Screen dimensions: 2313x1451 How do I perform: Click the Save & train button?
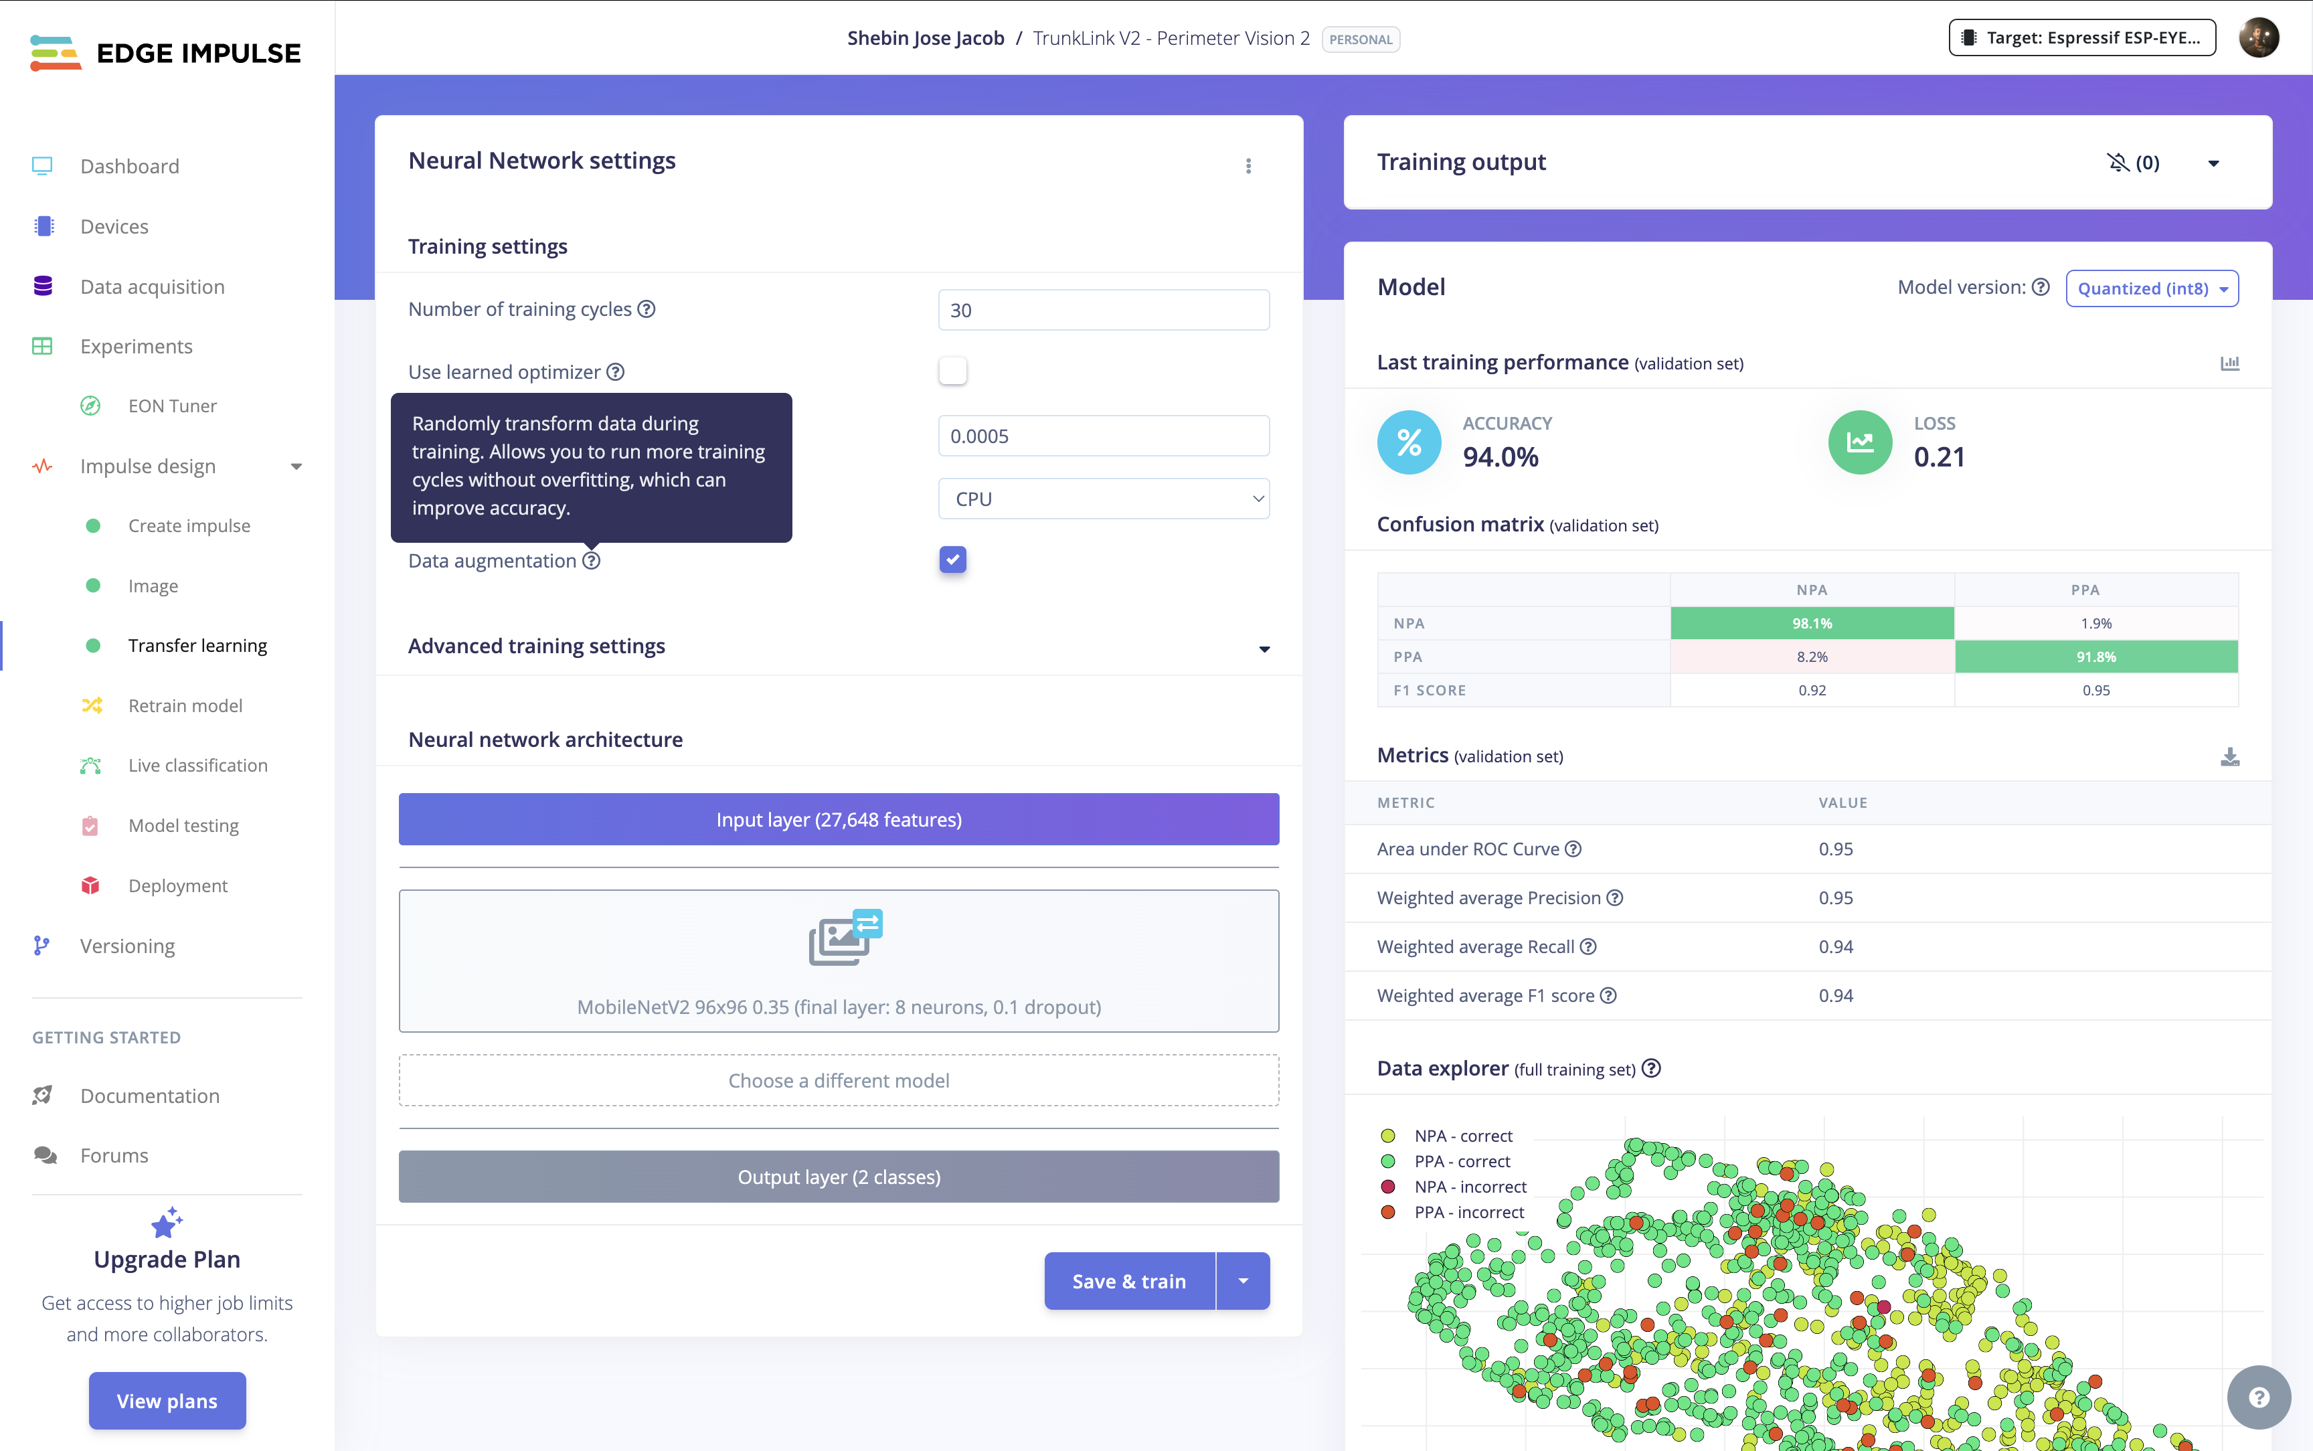1128,1281
